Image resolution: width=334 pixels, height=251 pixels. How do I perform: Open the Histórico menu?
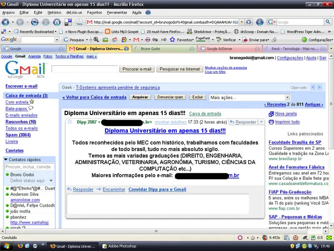54,13
